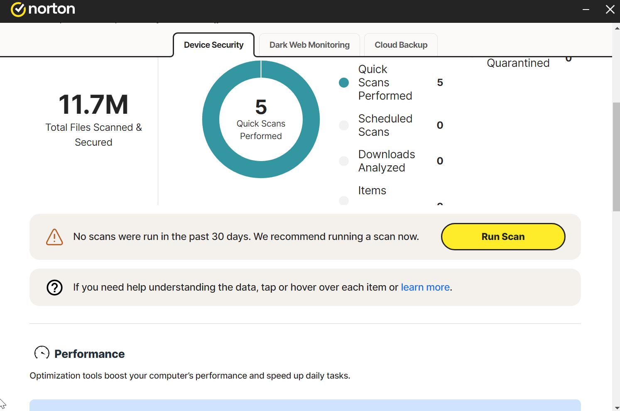Click the orange warning triangle icon

tap(54, 237)
